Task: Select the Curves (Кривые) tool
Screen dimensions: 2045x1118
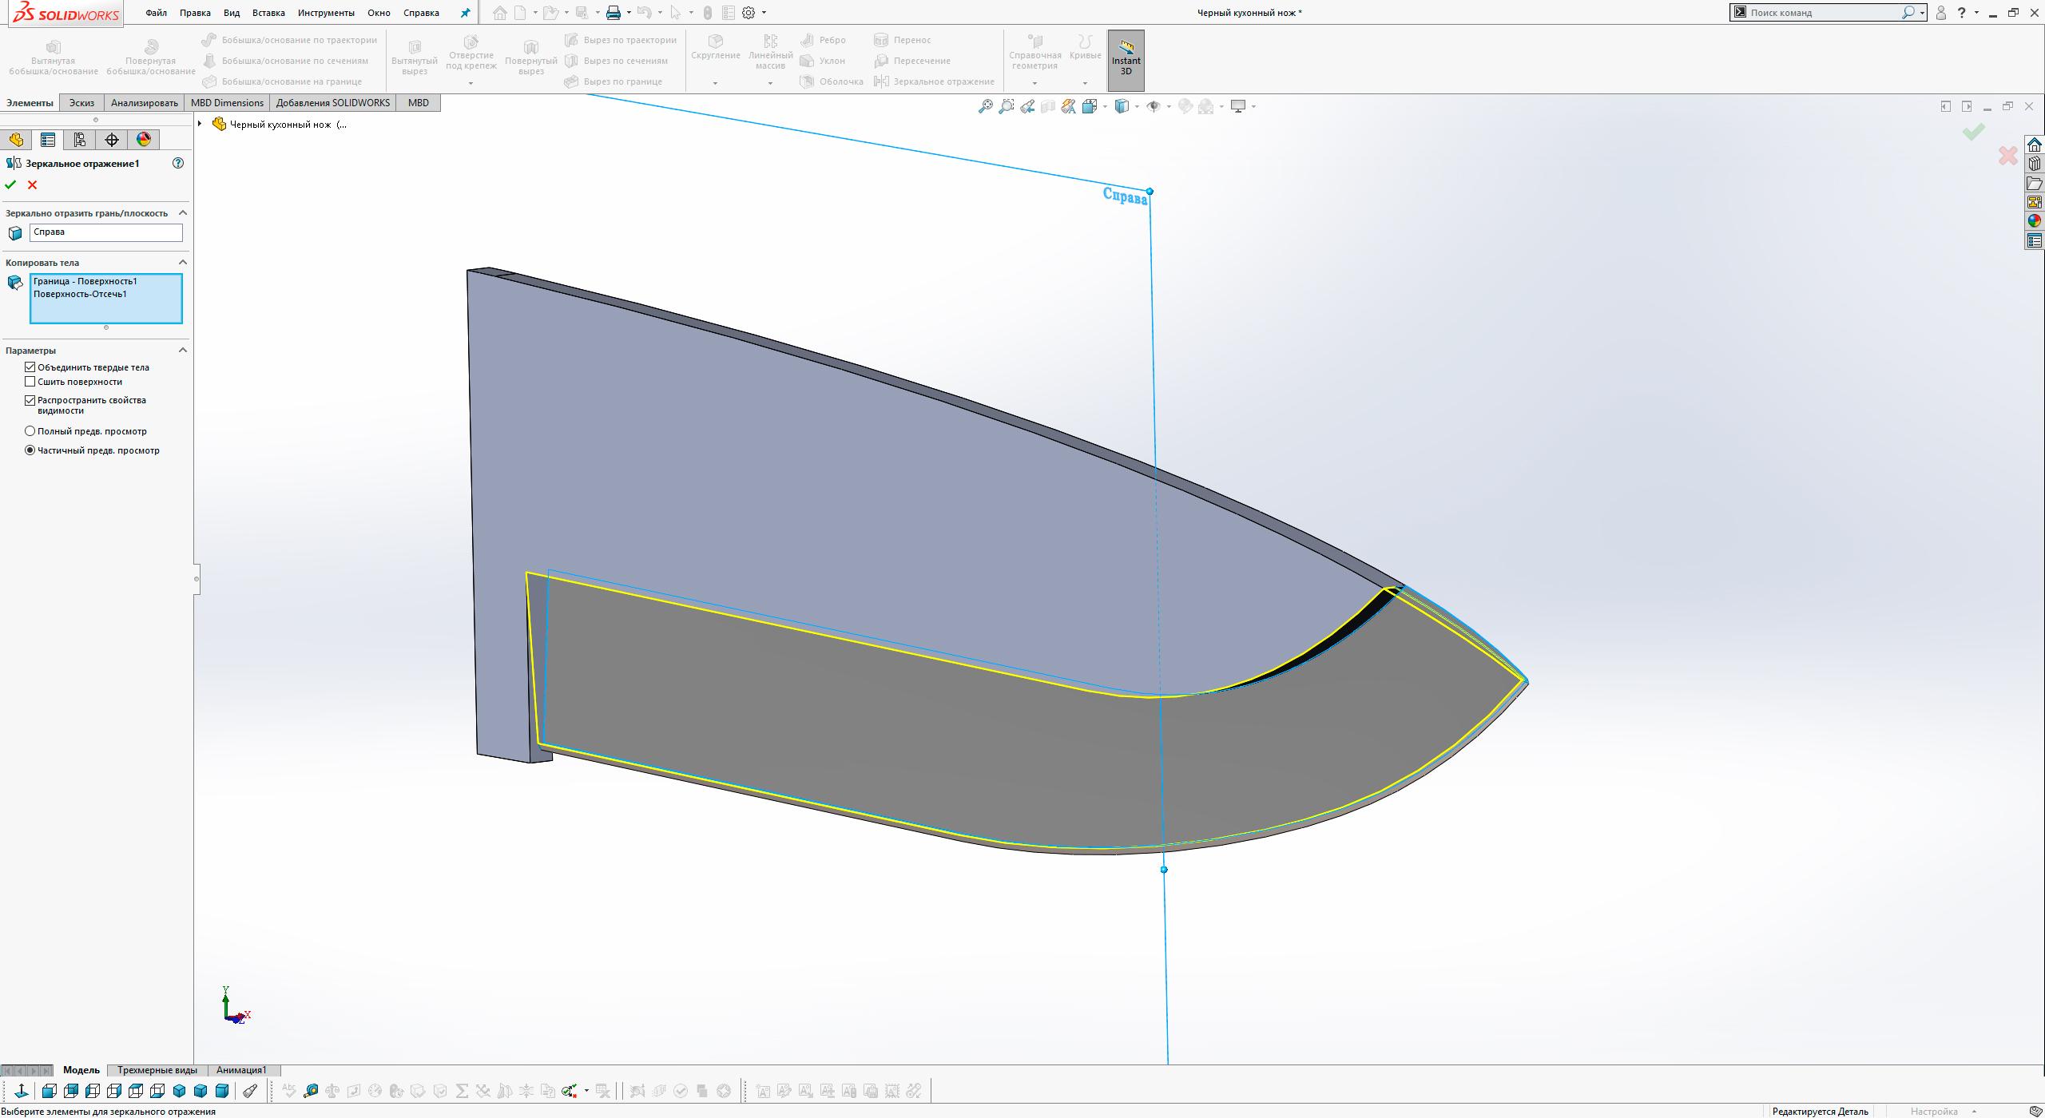Action: click(1084, 50)
